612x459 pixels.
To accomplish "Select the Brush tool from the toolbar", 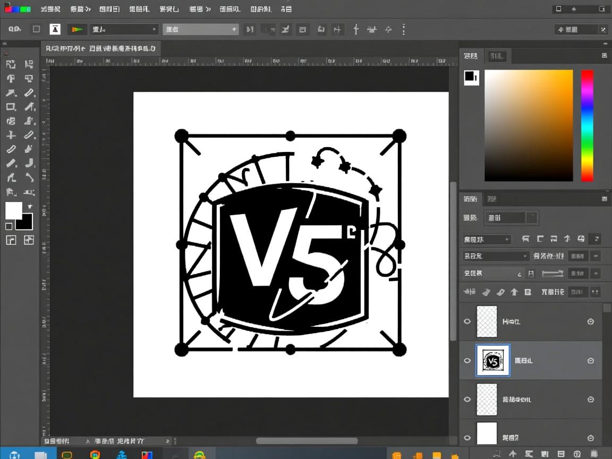I will tap(29, 107).
